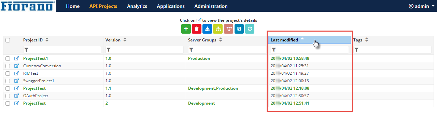Open details icon for SwaggerProject1 row

click(x=16, y=81)
